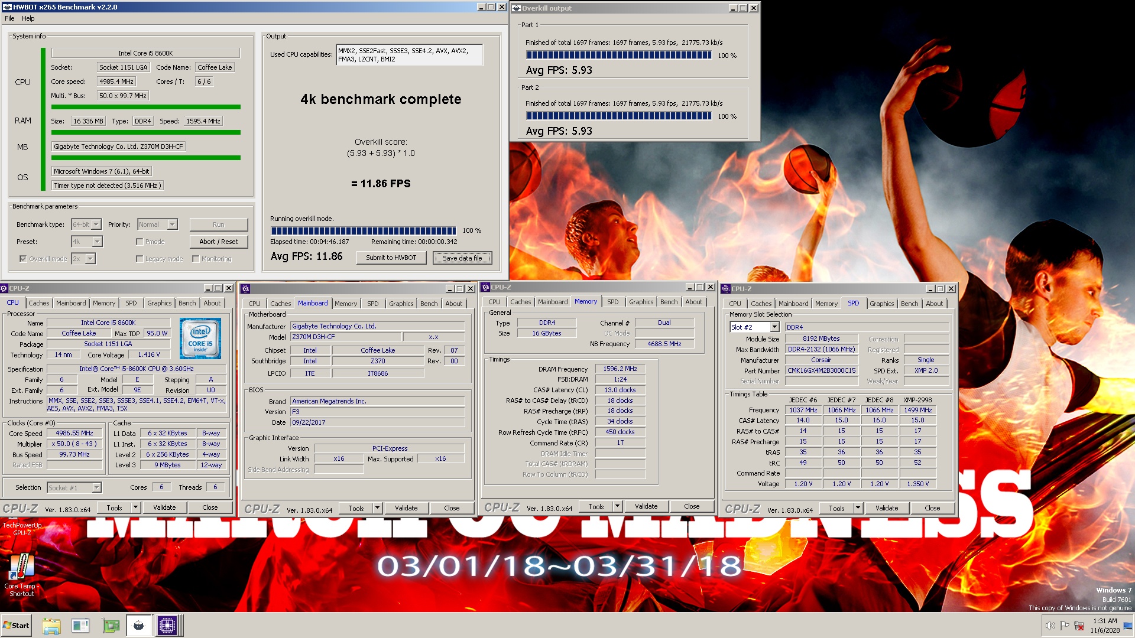
Task: Expand Tools dropdown arrow in CPU-Z Mainboard window
Action: click(x=377, y=508)
